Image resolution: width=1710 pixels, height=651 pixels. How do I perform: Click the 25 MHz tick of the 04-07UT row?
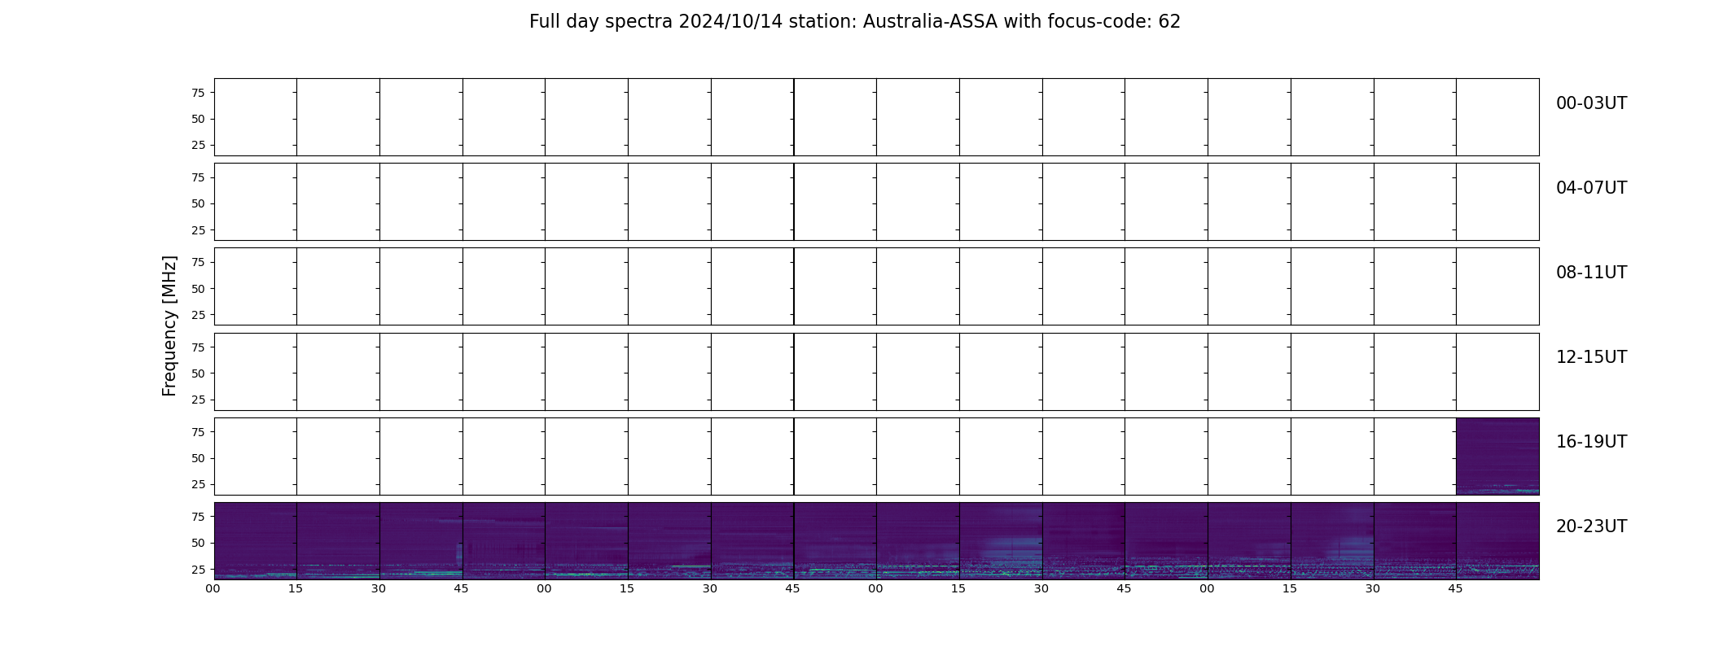click(198, 230)
